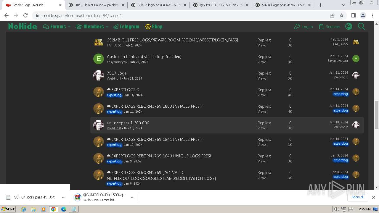Open the 761 VALID NETFLIX,OUTLOOK logs thread
Screen dimensions: 379x213
coord(161,175)
